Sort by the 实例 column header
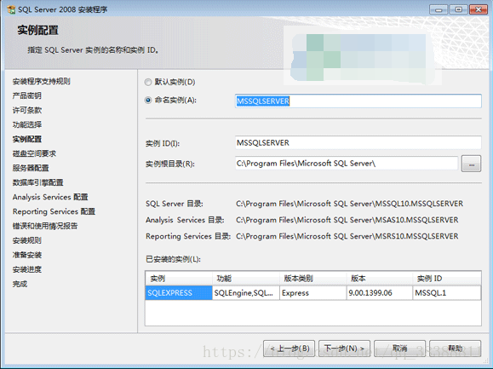This screenshot has width=493, height=369. click(x=179, y=279)
